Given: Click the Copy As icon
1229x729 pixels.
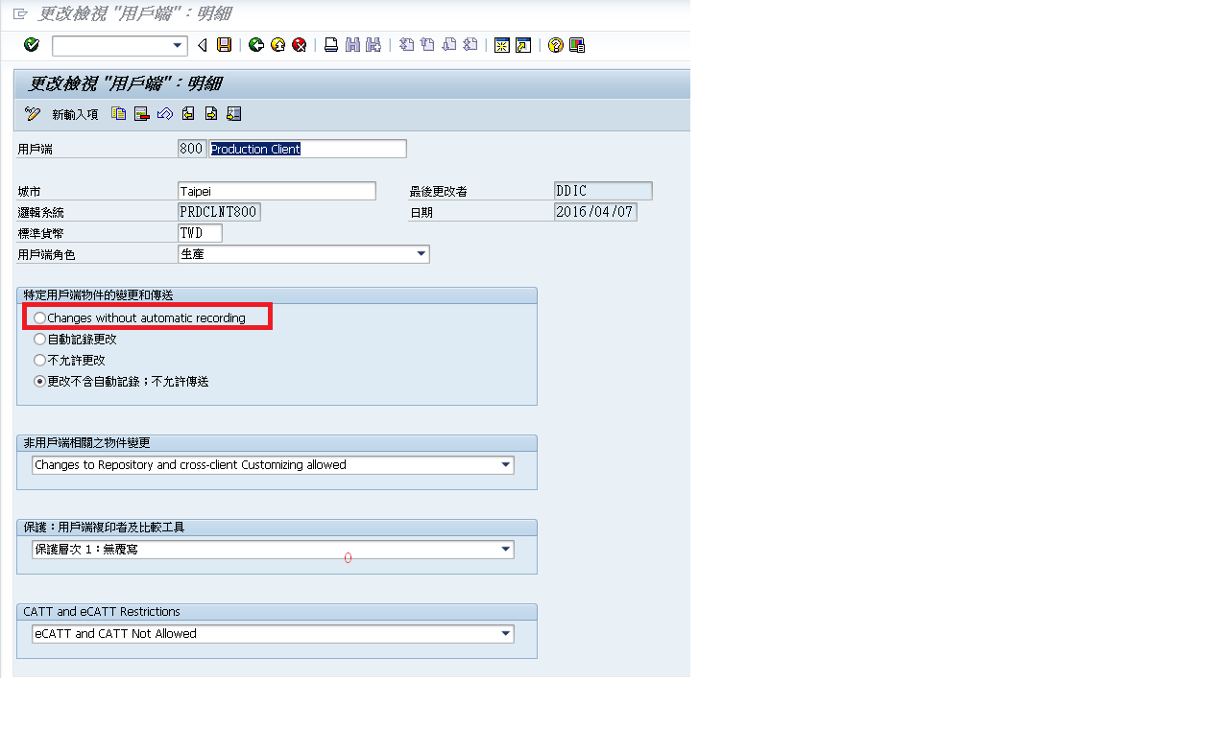Looking at the screenshot, I should pos(119,114).
